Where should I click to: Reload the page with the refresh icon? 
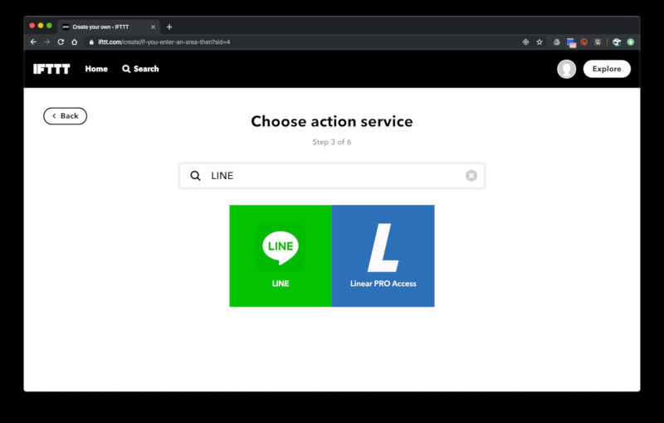[x=61, y=41]
